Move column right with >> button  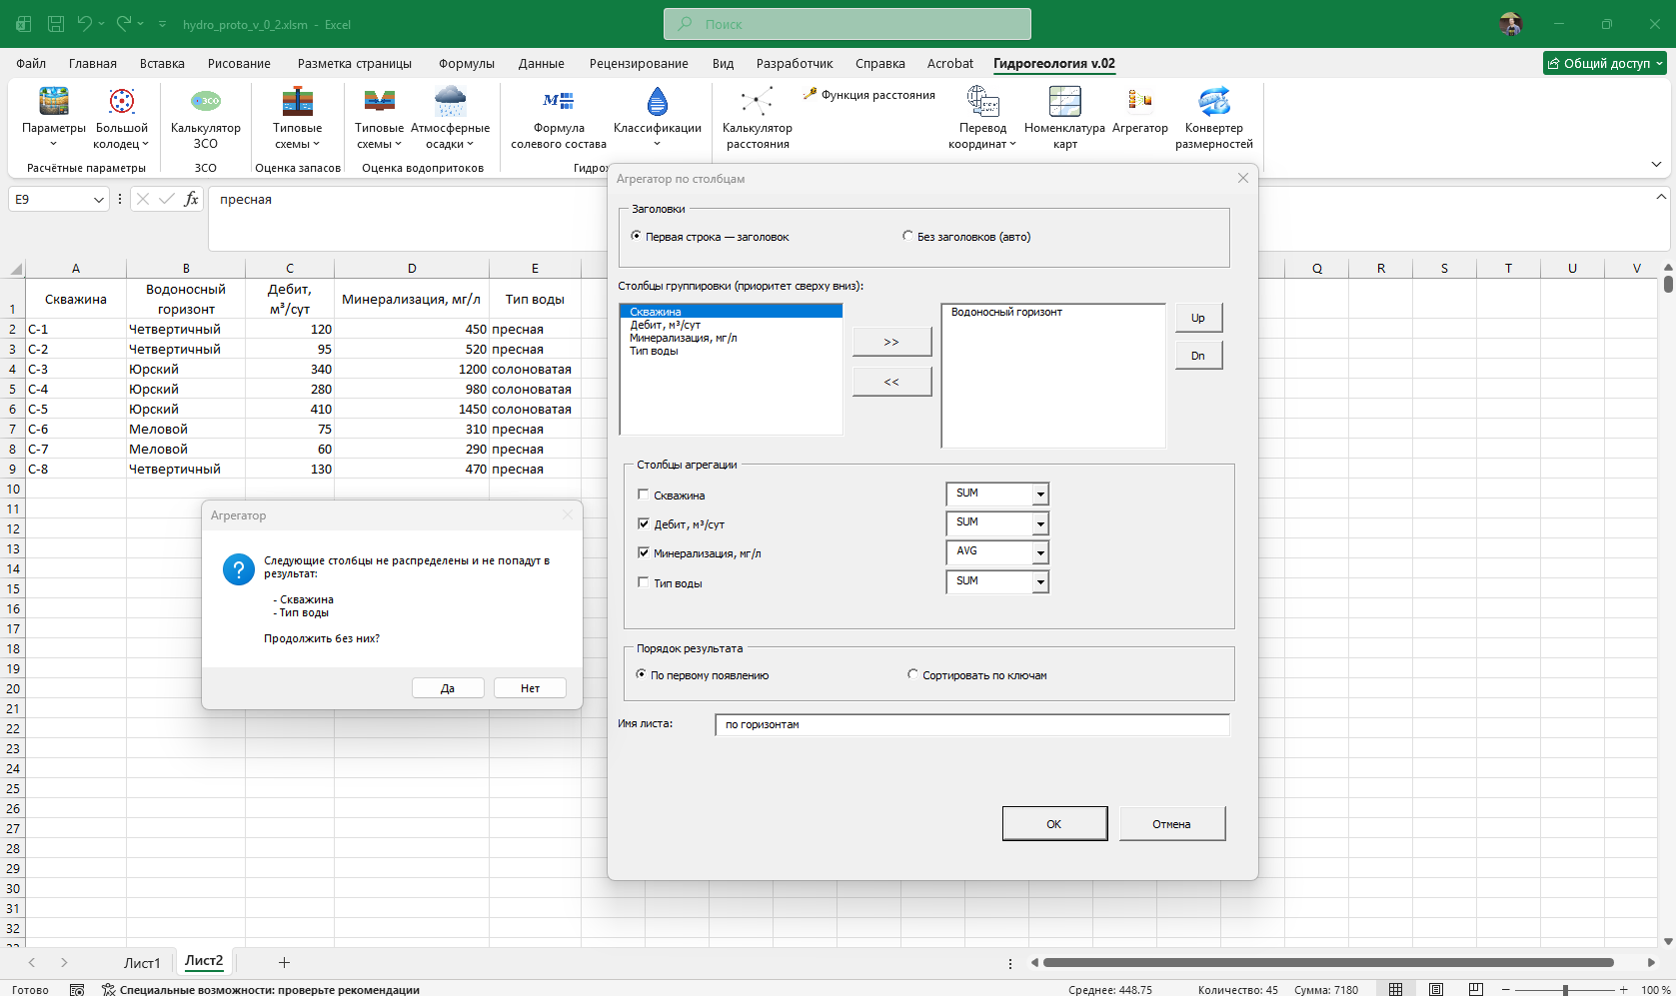(x=891, y=342)
